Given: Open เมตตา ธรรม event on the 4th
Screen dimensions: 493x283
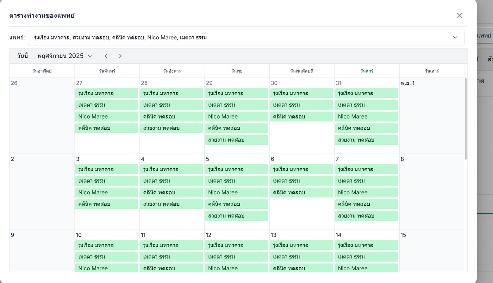Looking at the screenshot, I should 171,181.
